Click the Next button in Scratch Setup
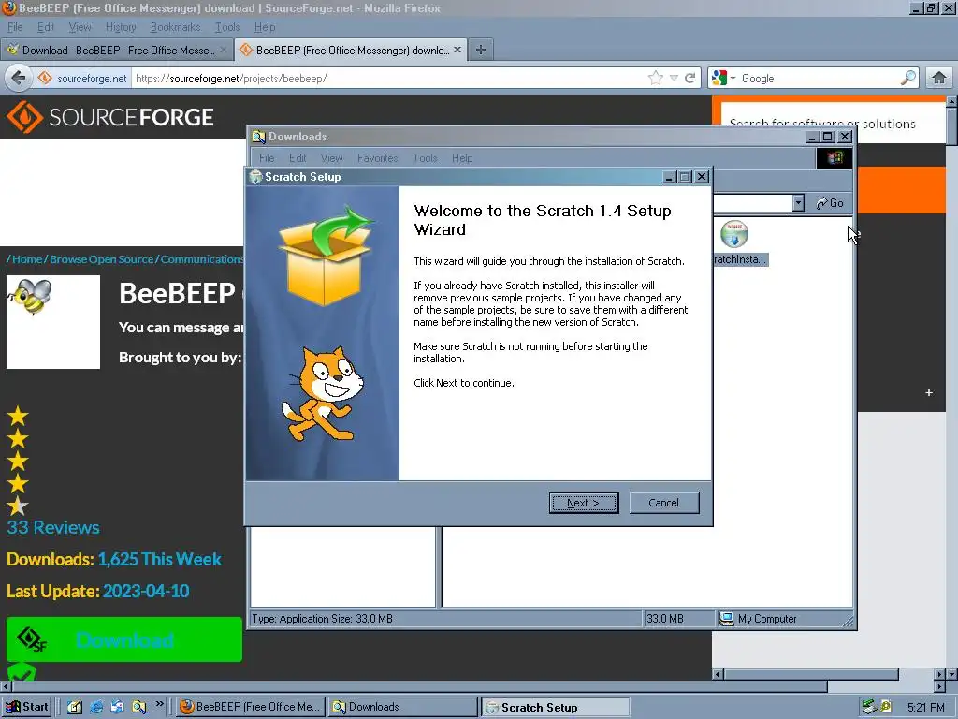Viewport: 958px width, 719px height. click(x=584, y=503)
